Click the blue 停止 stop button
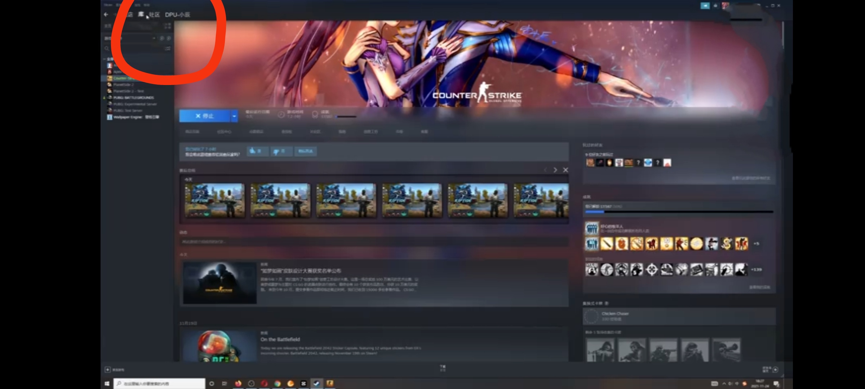Image resolution: width=865 pixels, height=389 pixels. click(205, 116)
